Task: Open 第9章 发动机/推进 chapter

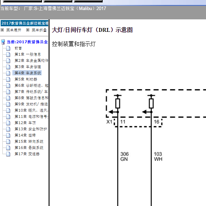Action: [31, 104]
